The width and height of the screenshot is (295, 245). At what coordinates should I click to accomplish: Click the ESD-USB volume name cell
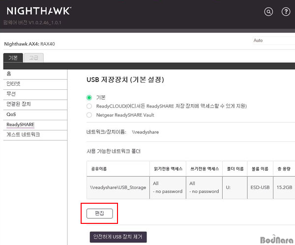coord(260,188)
